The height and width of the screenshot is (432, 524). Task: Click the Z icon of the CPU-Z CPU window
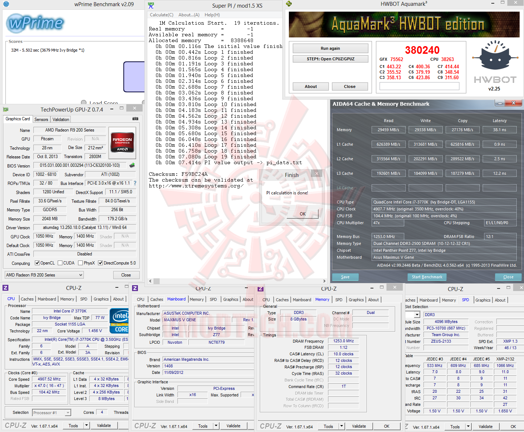[x=5, y=288]
